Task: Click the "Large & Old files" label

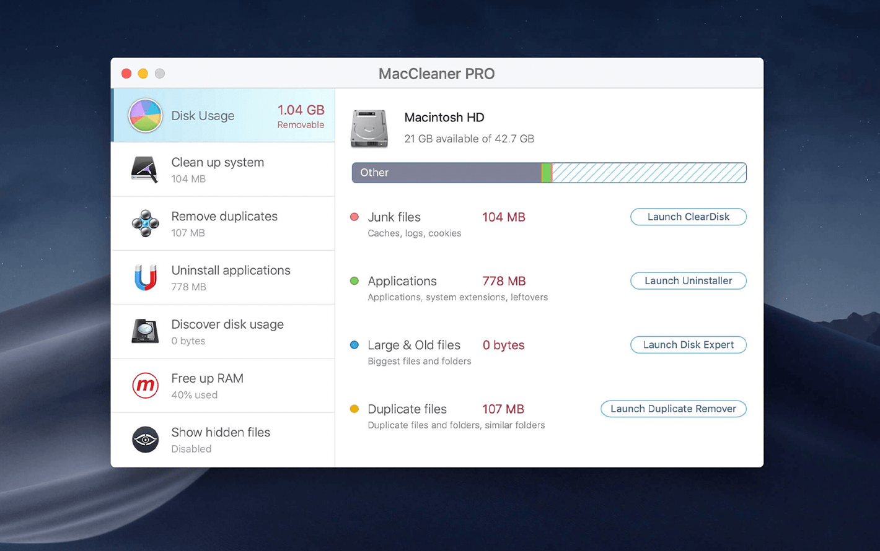Action: click(414, 345)
